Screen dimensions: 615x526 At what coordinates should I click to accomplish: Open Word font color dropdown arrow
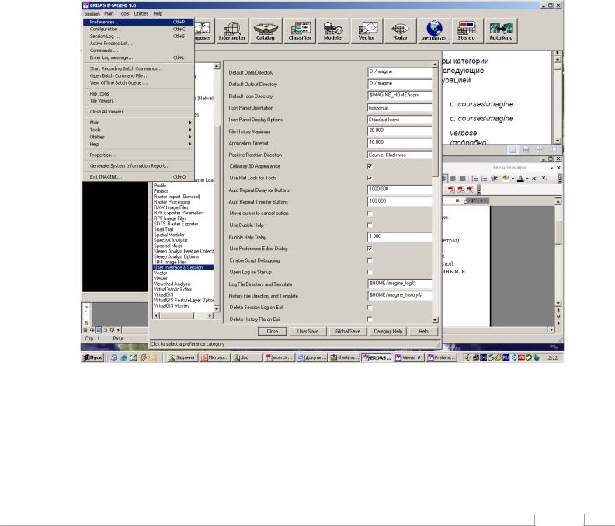[x=527, y=179]
